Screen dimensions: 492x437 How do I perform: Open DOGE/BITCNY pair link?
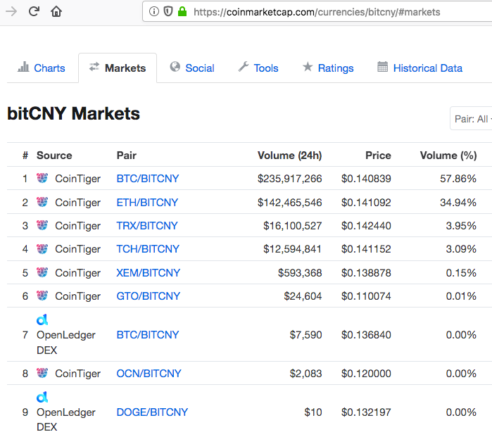click(x=152, y=412)
